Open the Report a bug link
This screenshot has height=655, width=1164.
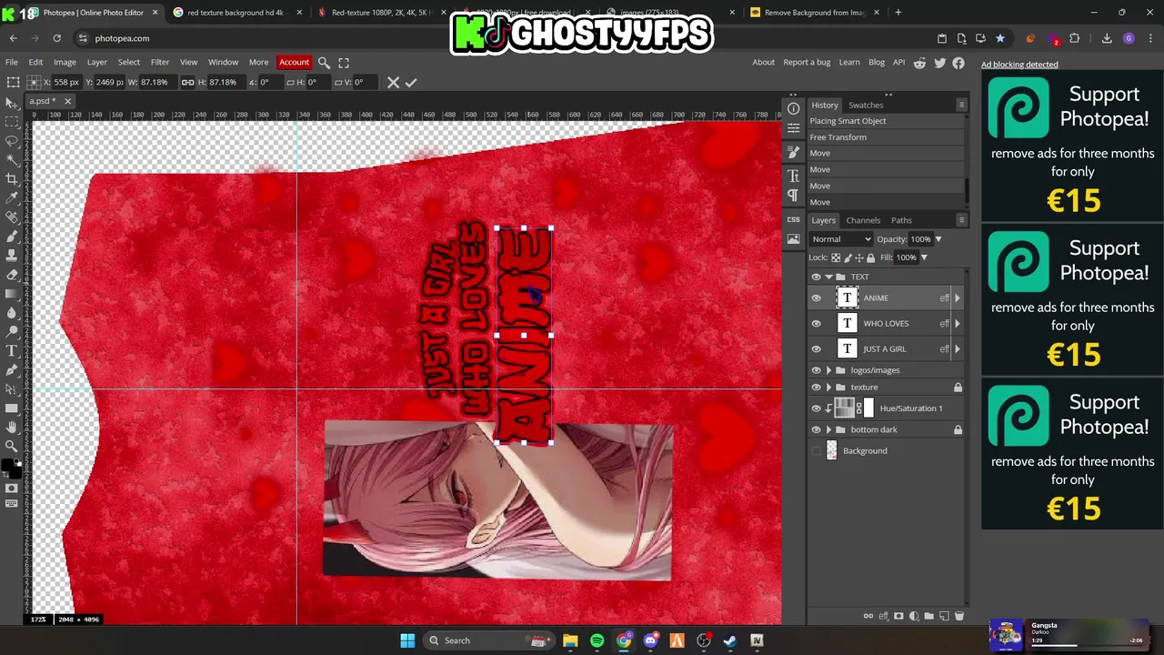(807, 62)
